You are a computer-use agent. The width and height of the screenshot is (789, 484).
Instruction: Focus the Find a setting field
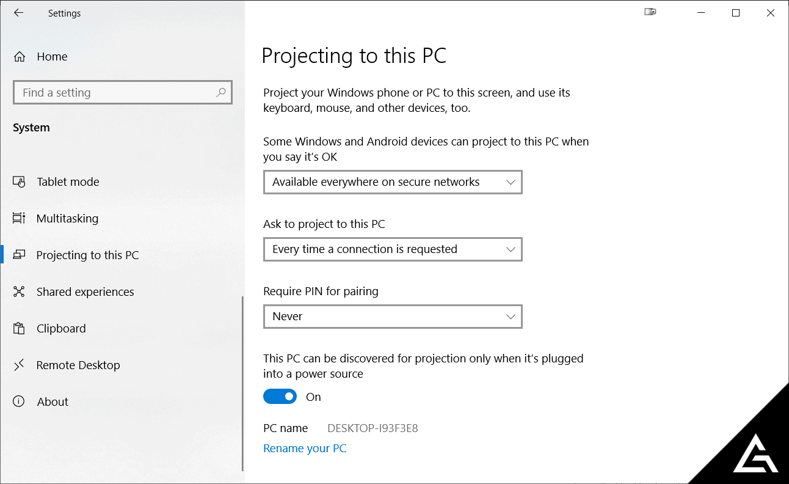[x=122, y=92]
